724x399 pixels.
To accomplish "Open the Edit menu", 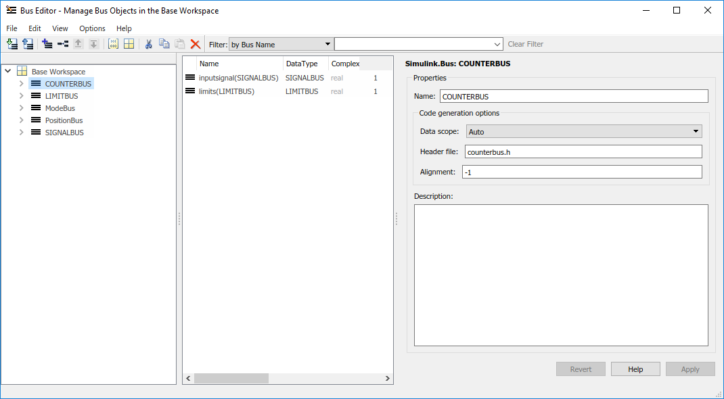I will (35, 28).
